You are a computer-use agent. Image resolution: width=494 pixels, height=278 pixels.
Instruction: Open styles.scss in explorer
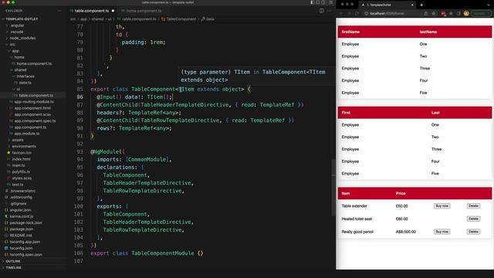22,178
